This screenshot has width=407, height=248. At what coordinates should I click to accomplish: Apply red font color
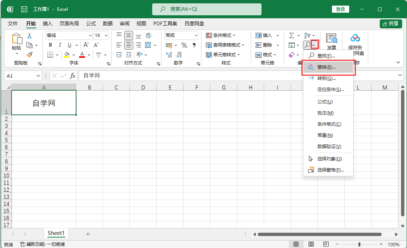pyautogui.click(x=82, y=54)
